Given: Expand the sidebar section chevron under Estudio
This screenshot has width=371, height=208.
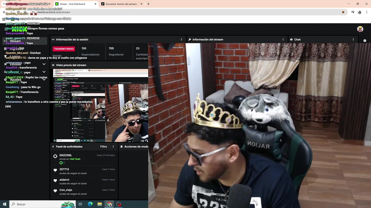Looking at the screenshot, I should click(44, 72).
